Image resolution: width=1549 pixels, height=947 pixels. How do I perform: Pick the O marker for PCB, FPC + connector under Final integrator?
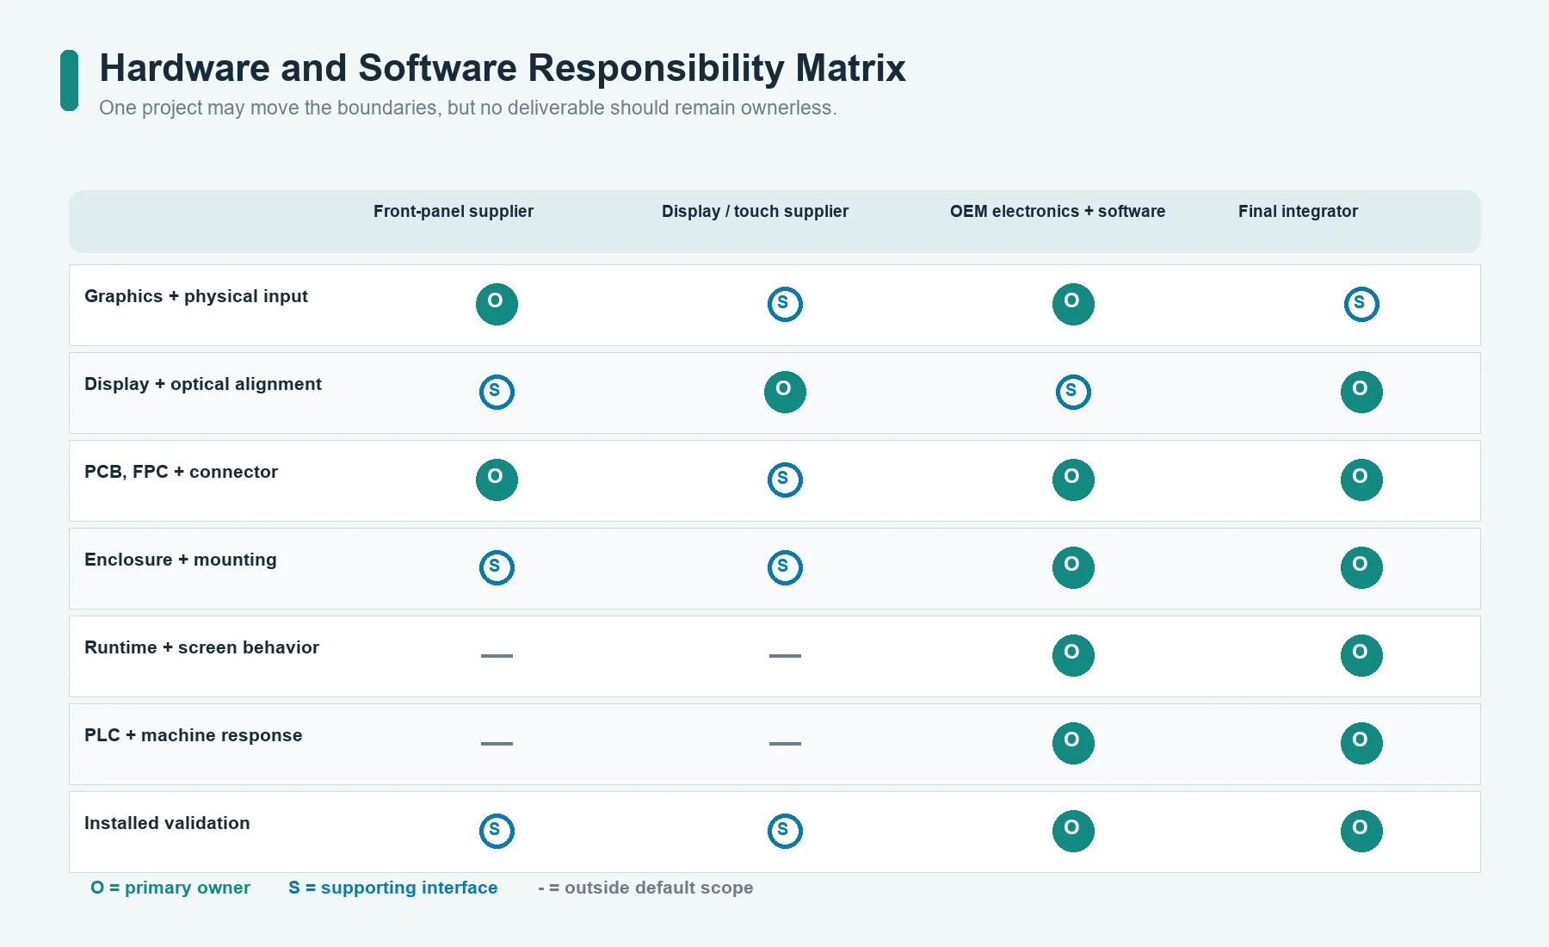coord(1361,480)
